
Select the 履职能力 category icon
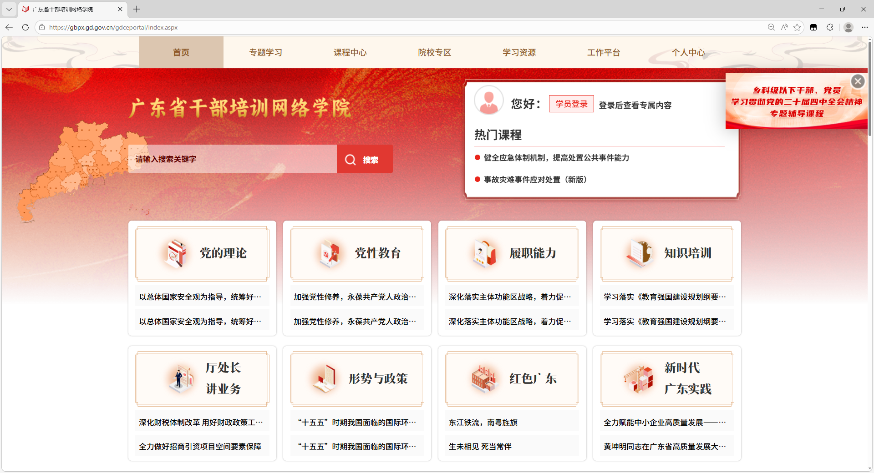point(485,253)
